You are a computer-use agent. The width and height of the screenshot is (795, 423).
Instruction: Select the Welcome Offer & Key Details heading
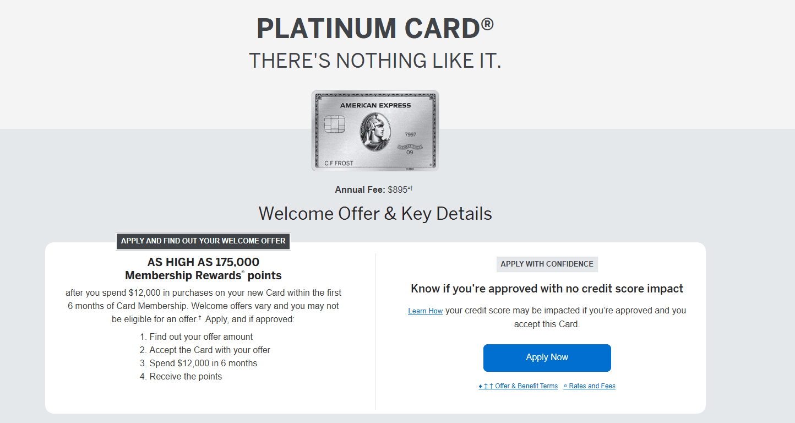pyautogui.click(x=375, y=213)
